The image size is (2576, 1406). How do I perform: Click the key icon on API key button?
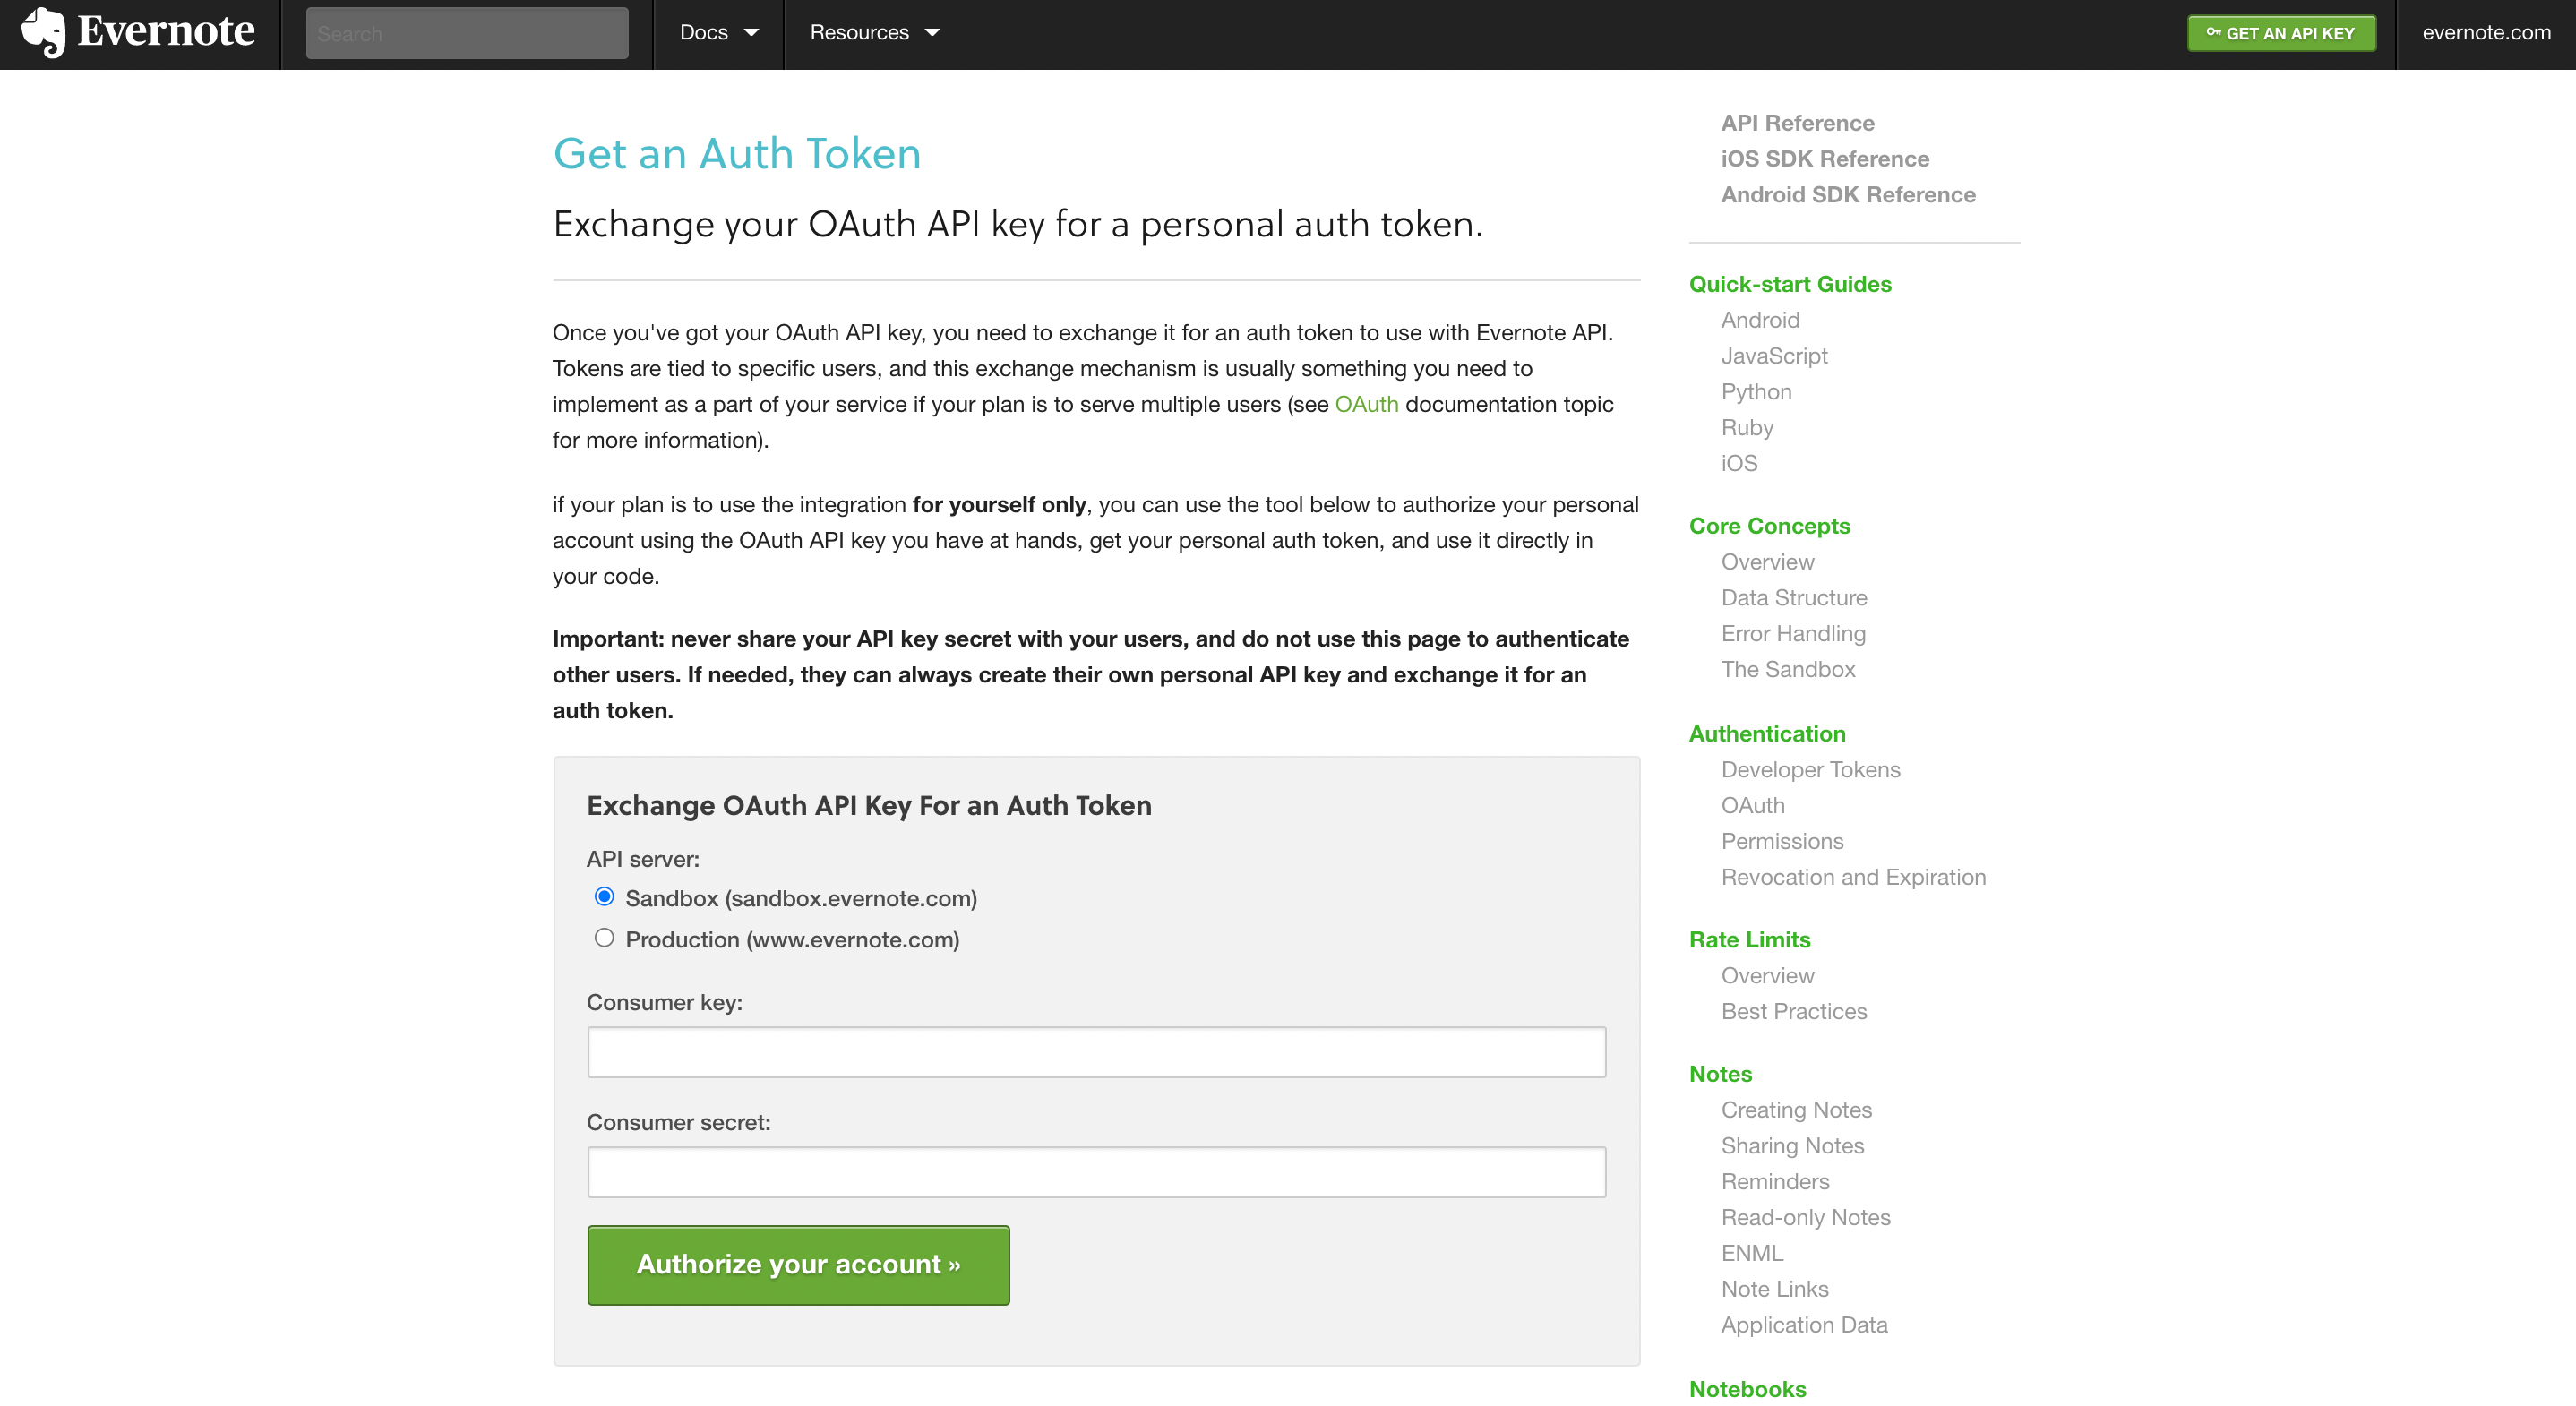click(2213, 32)
